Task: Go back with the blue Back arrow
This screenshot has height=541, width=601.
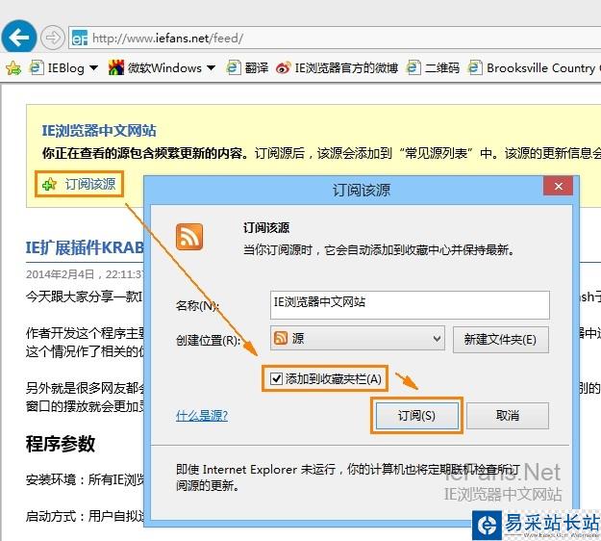Action: 19,38
